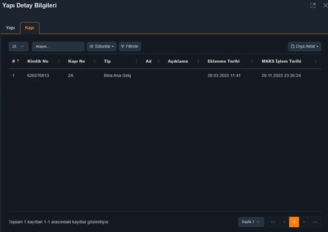Click the Arayın search field
The image size is (328, 232).
[58, 47]
